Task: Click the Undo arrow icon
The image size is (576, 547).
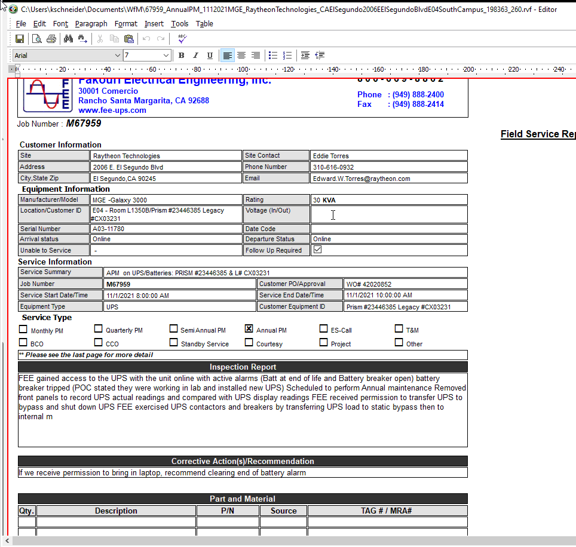Action: [x=146, y=39]
